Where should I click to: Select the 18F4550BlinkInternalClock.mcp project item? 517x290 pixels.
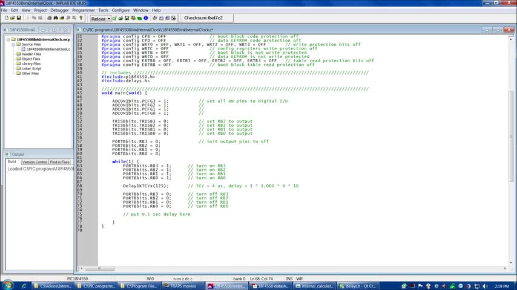pyautogui.click(x=43, y=39)
